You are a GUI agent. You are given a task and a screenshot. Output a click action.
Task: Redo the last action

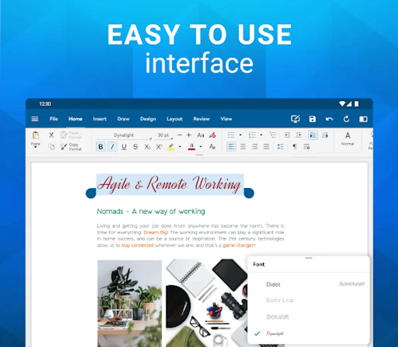[347, 119]
